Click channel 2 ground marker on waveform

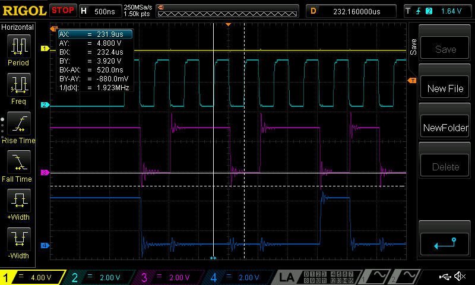coord(45,104)
